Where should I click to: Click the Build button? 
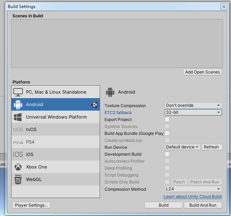click(164, 205)
